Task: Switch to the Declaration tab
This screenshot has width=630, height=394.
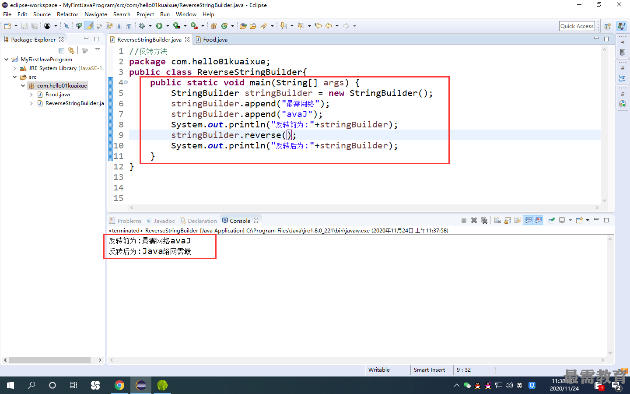Action: 199,221
